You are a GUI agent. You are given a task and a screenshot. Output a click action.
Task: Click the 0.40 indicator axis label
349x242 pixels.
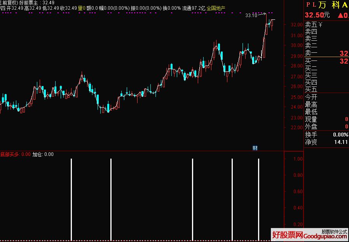[x=298, y=208]
